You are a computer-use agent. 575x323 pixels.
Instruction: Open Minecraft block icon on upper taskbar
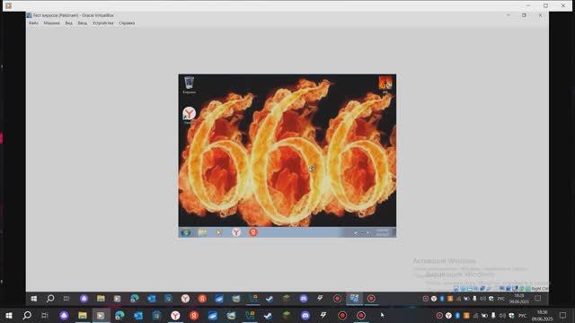click(x=287, y=299)
